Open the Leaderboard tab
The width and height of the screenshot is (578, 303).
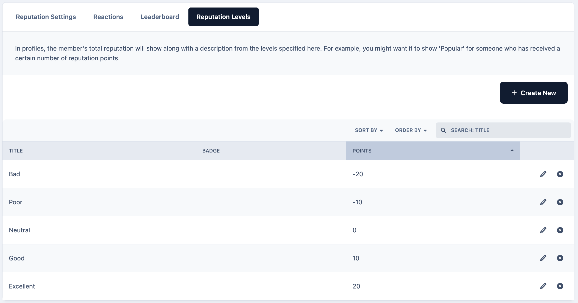coord(160,17)
